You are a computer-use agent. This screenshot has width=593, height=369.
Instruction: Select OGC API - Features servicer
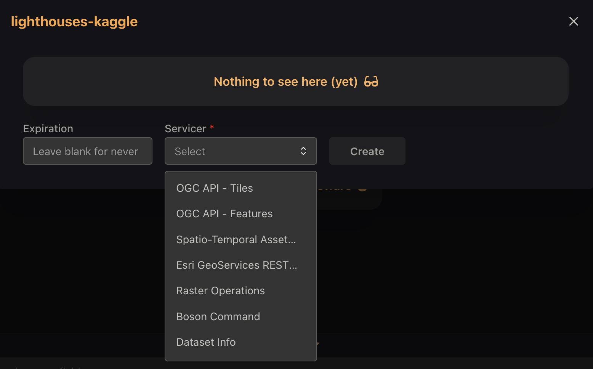point(241,214)
